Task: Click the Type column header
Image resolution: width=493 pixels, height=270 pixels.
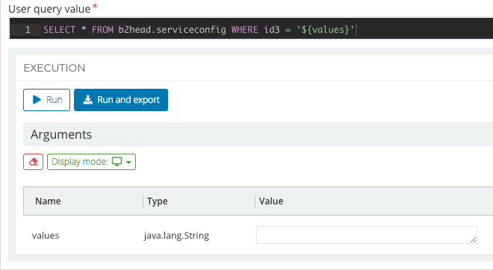Action: point(157,201)
